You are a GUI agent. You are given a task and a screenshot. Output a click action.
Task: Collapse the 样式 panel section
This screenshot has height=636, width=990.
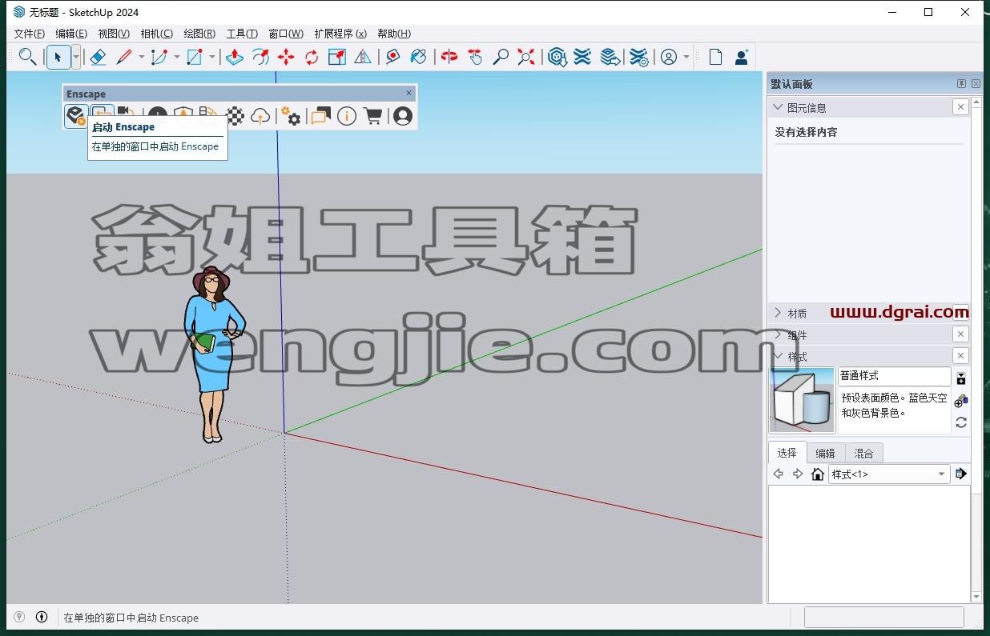pyautogui.click(x=777, y=356)
